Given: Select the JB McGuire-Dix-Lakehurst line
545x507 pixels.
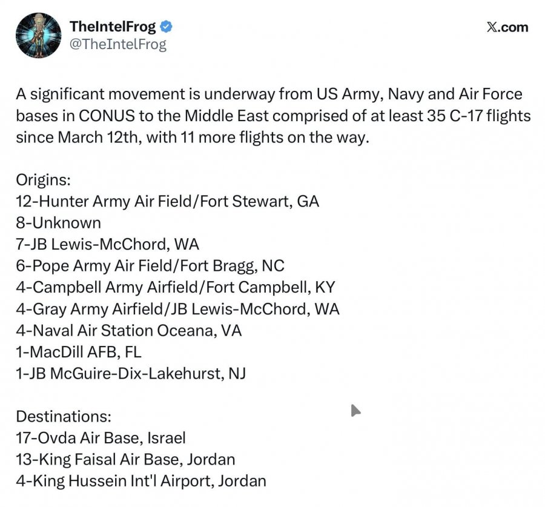Looking at the screenshot, I should [131, 374].
